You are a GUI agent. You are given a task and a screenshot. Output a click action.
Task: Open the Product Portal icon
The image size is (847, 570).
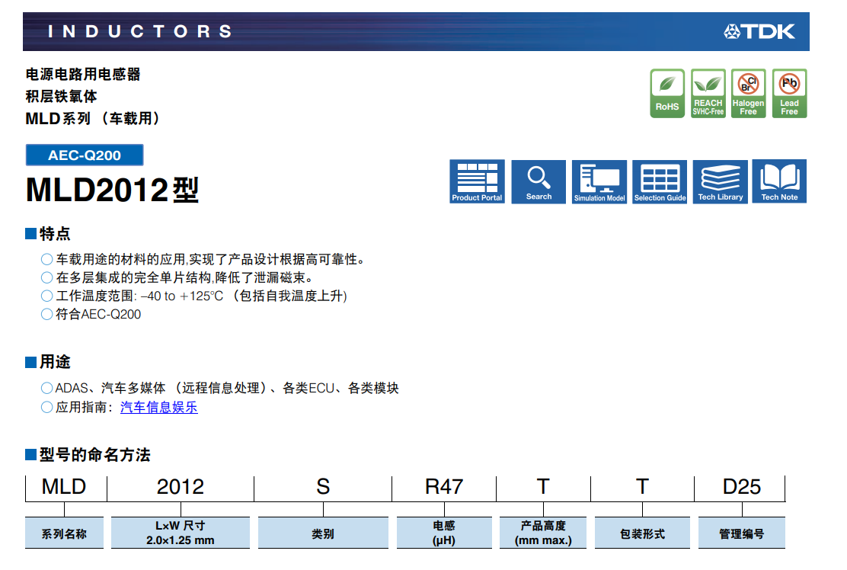[477, 181]
